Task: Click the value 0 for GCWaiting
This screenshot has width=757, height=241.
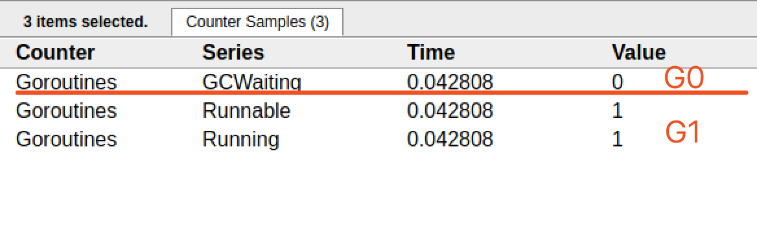Action: 618,82
